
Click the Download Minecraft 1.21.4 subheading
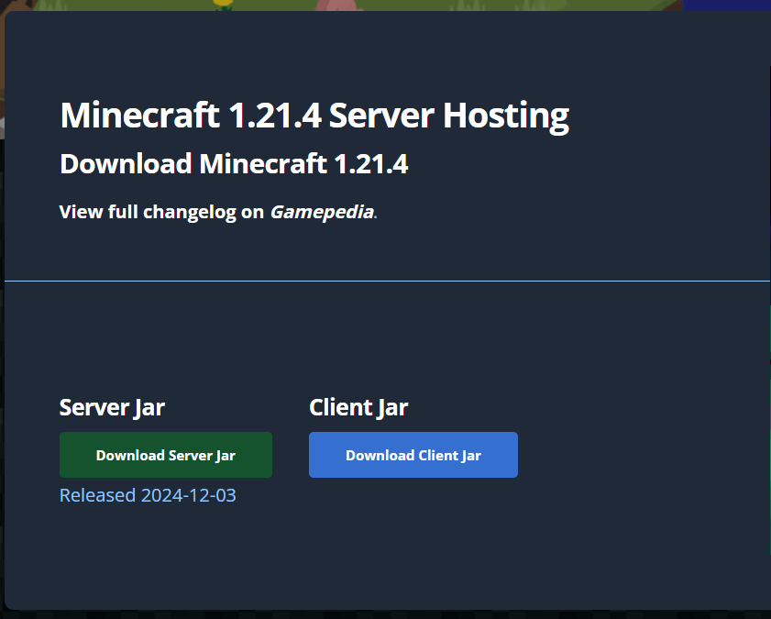[234, 164]
